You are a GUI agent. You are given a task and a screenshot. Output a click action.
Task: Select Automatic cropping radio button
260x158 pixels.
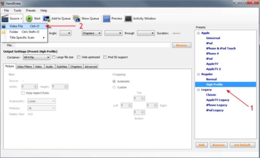(x=114, y=81)
